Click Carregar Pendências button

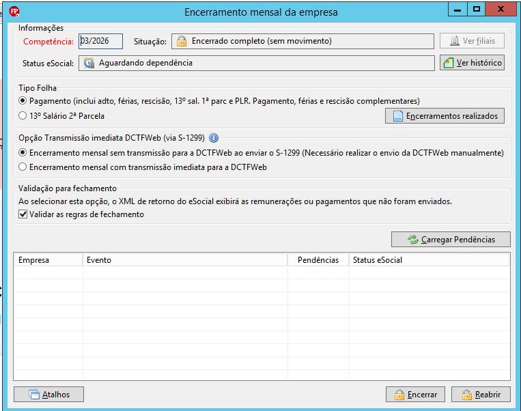451,239
